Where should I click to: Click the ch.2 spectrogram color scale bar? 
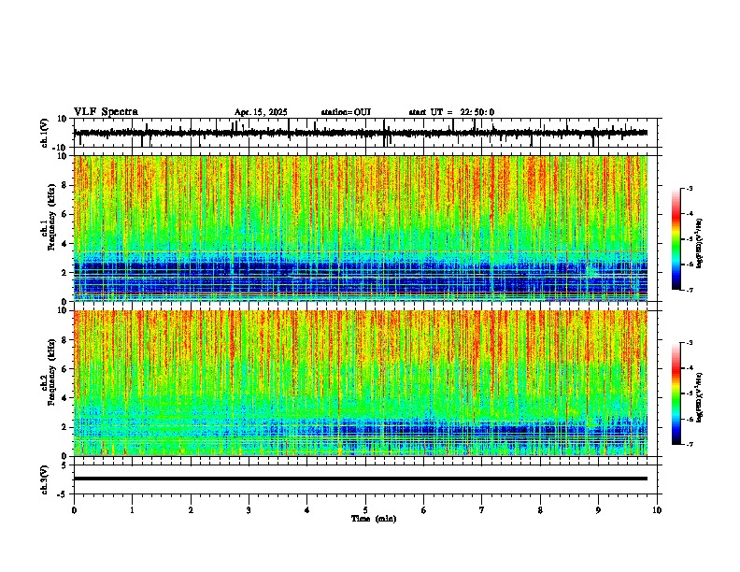676,393
